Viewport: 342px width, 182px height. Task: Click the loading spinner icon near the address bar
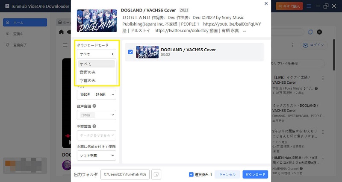[x=310, y=32]
